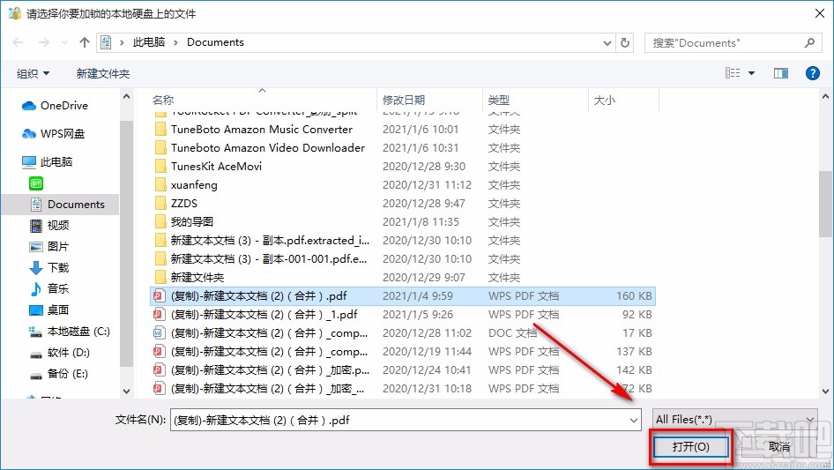Go forward using the forward arrow

click(x=43, y=42)
